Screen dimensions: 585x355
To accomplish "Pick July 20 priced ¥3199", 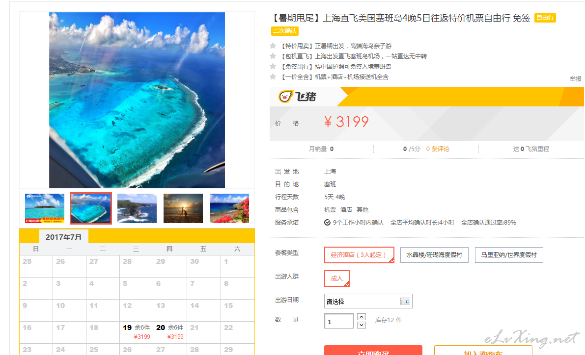I will [170, 332].
